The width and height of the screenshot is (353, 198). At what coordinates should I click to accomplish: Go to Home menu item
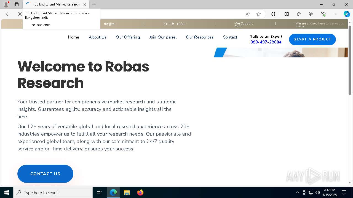[74, 37]
